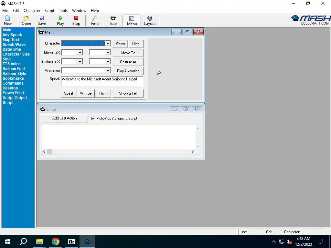
Task: Open the notification center icon
Action: 320,242
